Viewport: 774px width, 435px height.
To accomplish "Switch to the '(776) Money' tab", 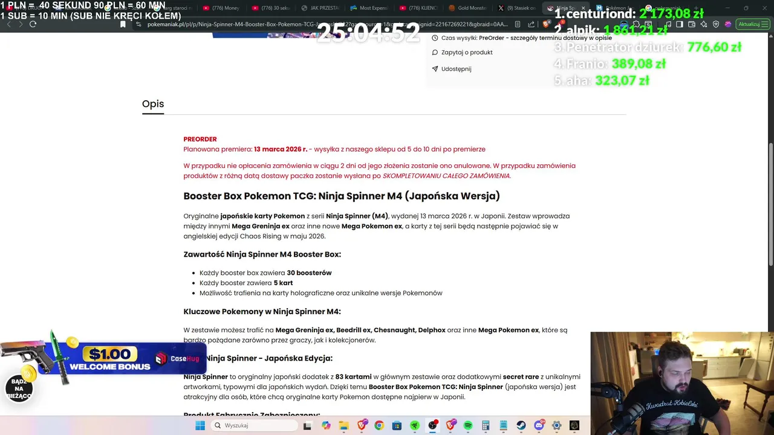I will (x=221, y=8).
